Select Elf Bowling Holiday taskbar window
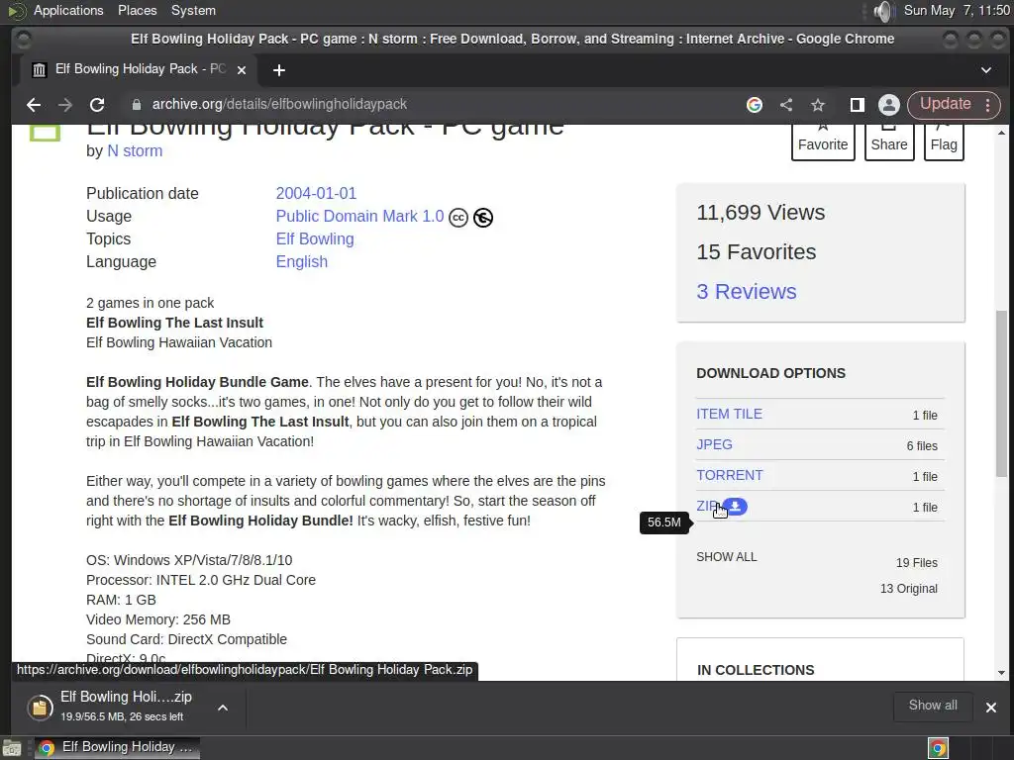This screenshot has width=1014, height=760. click(x=117, y=748)
